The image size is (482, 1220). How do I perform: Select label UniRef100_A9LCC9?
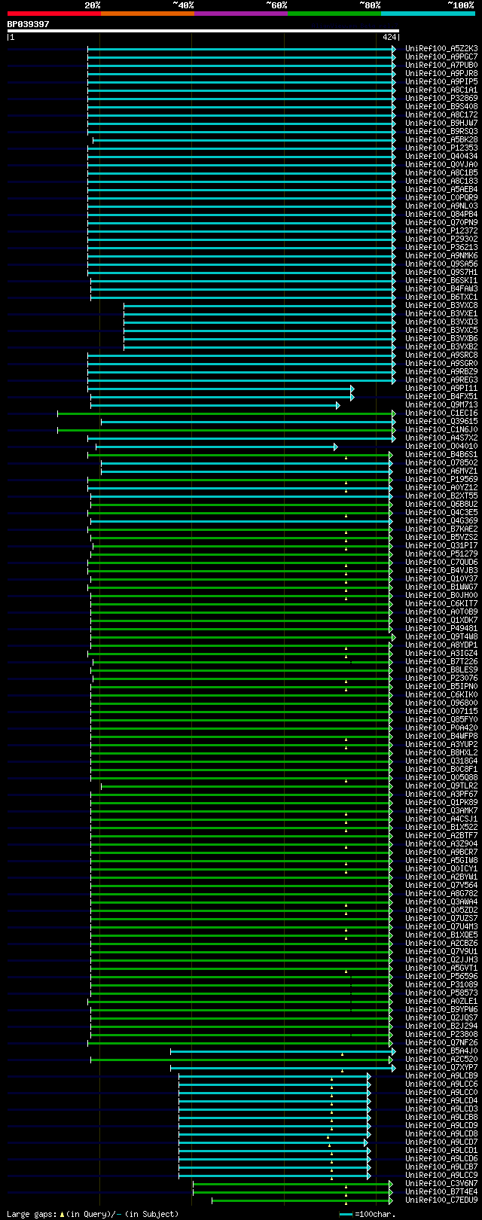coord(441,1176)
